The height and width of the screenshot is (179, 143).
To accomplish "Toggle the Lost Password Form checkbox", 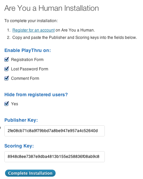I will [x=6, y=69].
